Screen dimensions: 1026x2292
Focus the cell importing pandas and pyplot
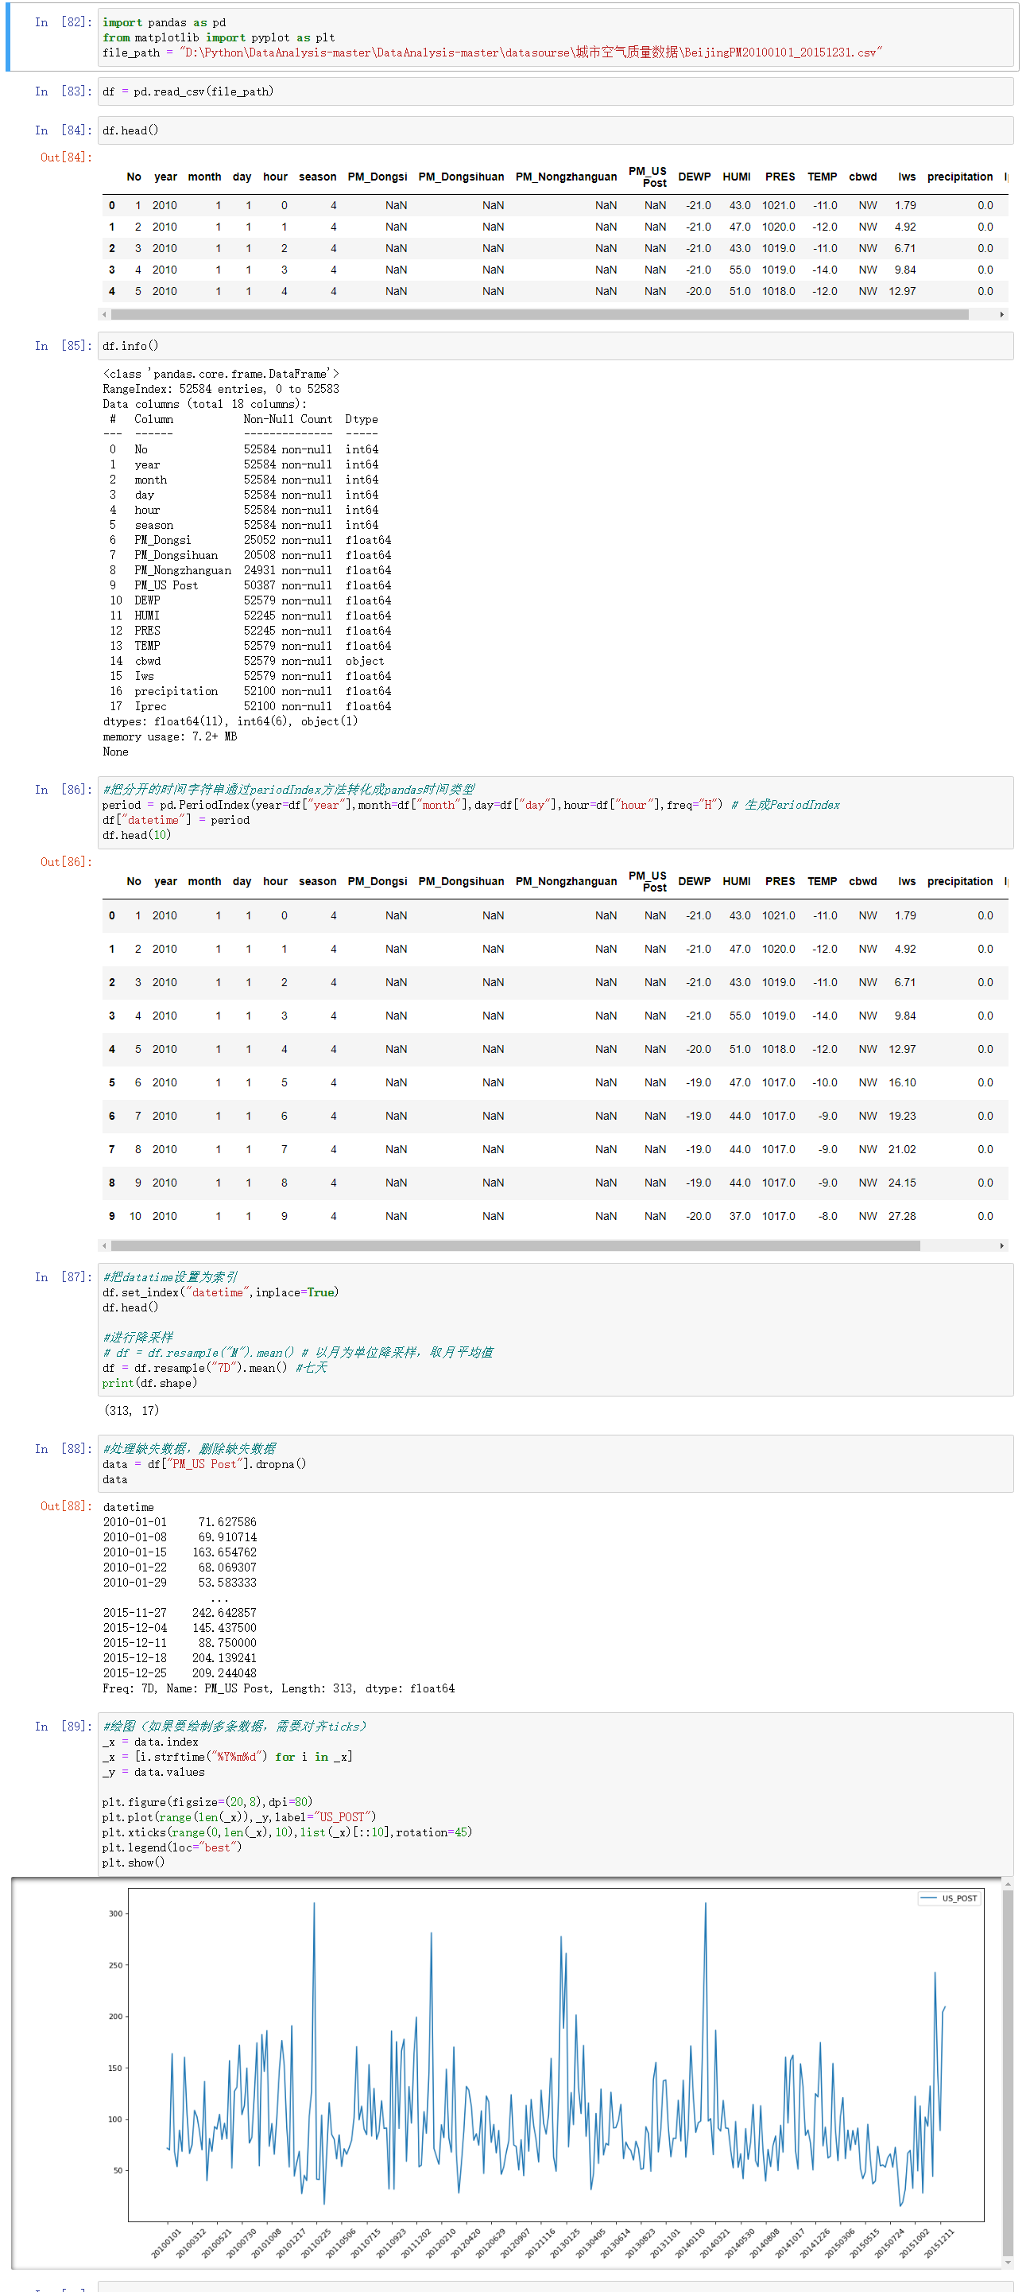(556, 37)
